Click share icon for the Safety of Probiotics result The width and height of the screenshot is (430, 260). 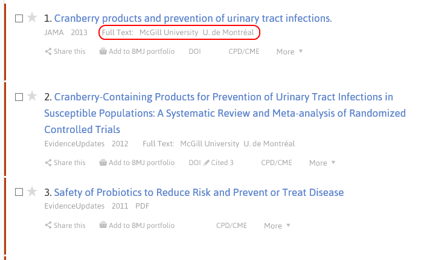click(48, 226)
